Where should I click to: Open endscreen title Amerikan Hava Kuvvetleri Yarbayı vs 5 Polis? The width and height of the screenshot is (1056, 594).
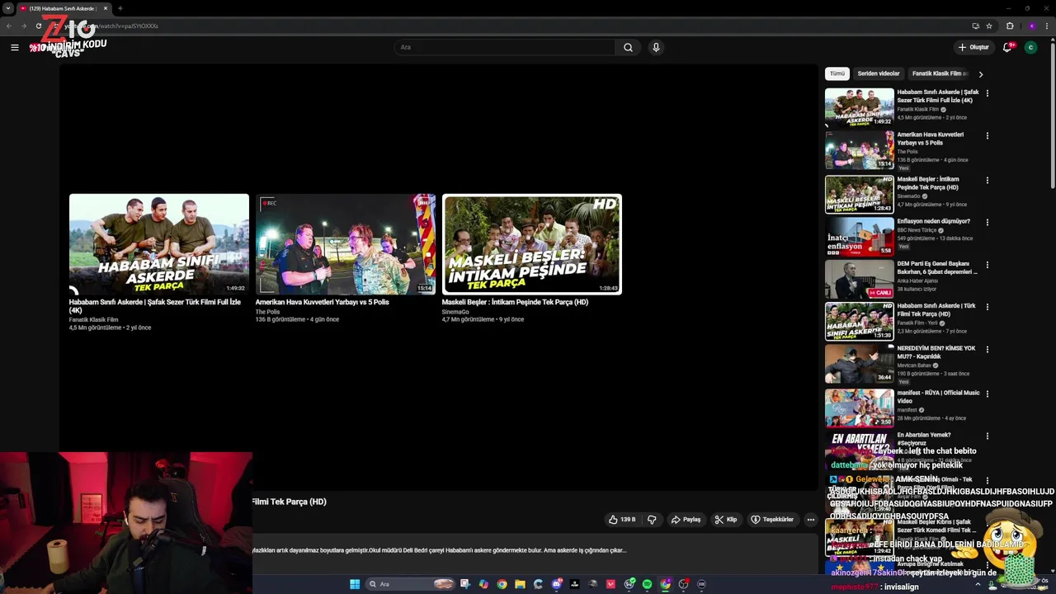(322, 302)
